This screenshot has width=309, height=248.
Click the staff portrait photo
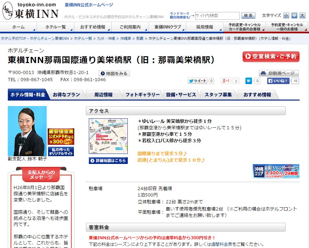tap(27, 131)
